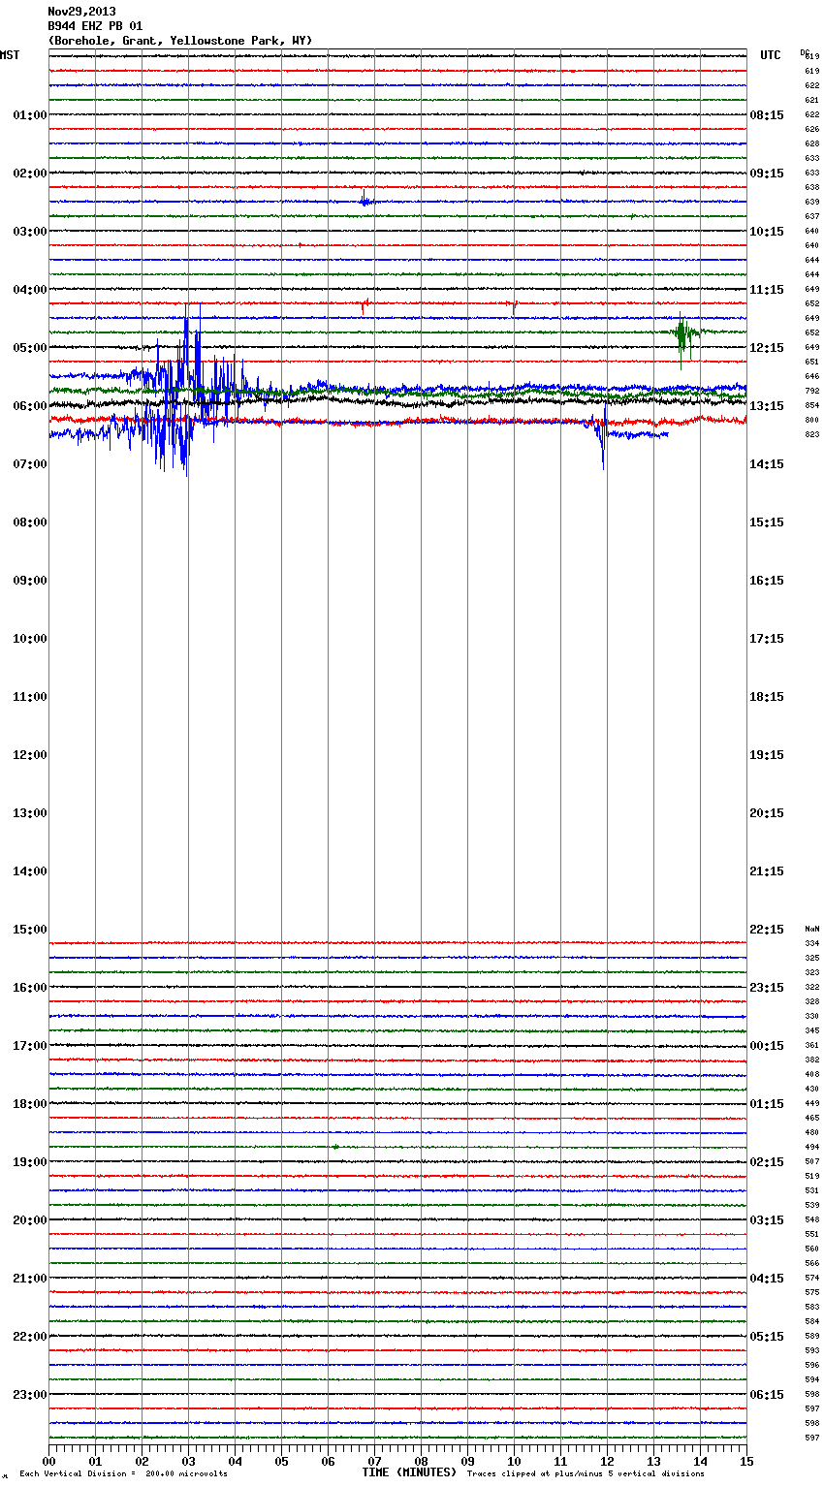Select the 13:15 UTC time label
824x1487 pixels.
click(x=767, y=406)
